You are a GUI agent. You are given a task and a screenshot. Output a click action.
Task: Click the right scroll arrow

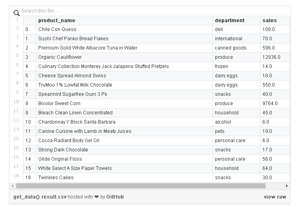[287, 186]
